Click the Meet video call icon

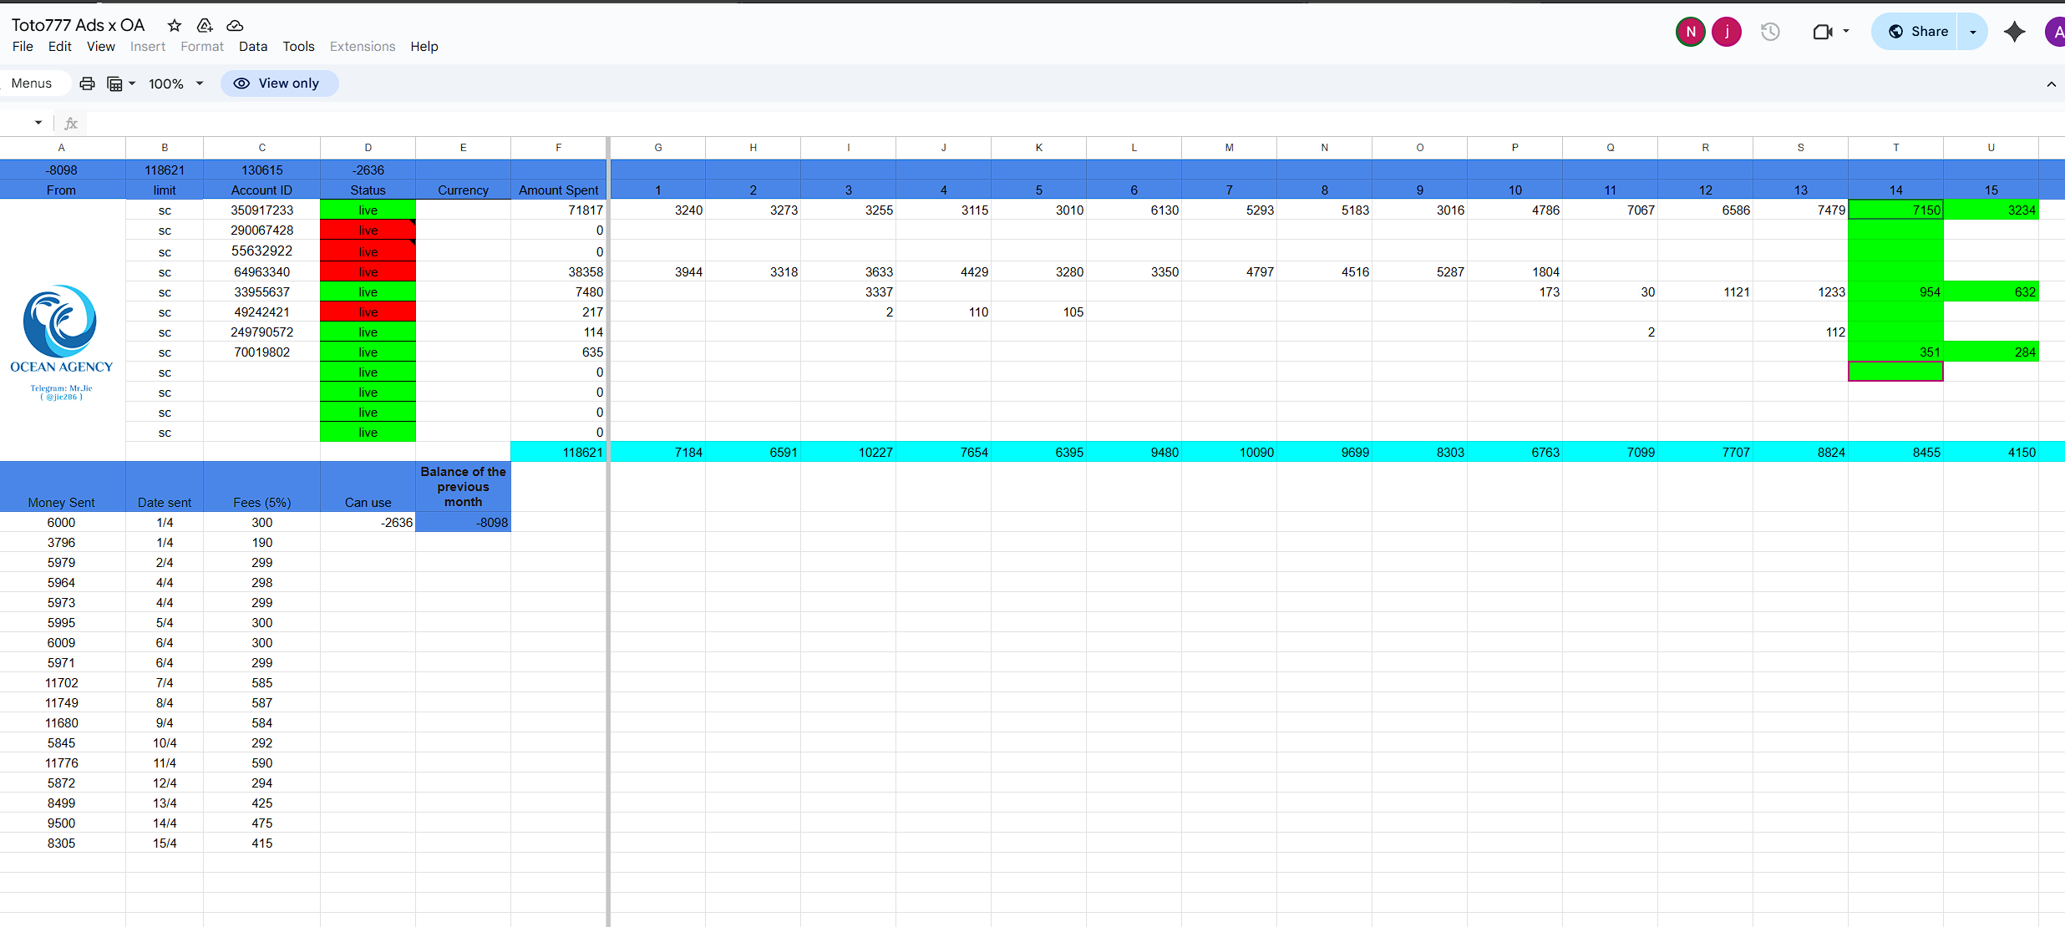point(1822,32)
